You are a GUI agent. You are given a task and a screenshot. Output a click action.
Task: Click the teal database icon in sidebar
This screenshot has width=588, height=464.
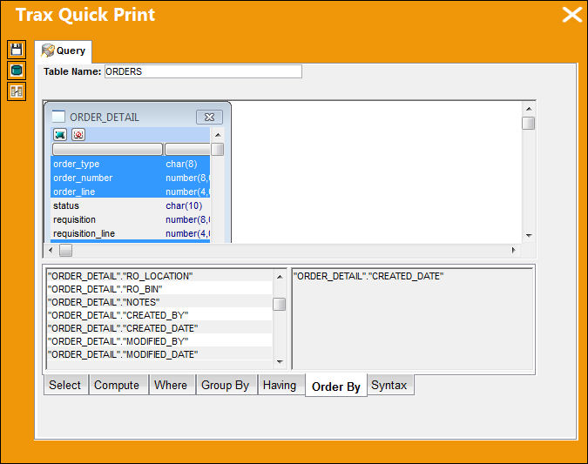17,71
